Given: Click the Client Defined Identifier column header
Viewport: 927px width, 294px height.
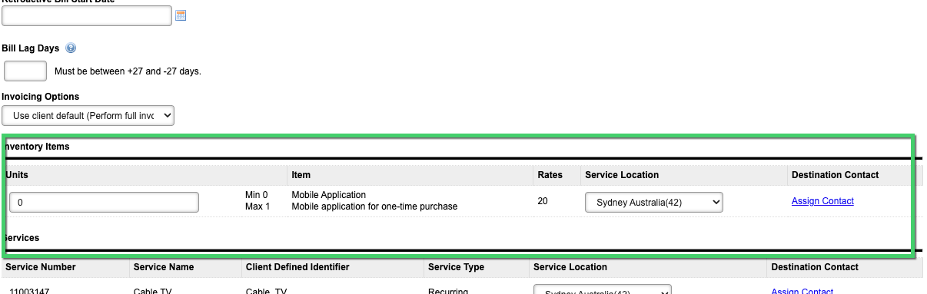Looking at the screenshot, I should tap(297, 267).
